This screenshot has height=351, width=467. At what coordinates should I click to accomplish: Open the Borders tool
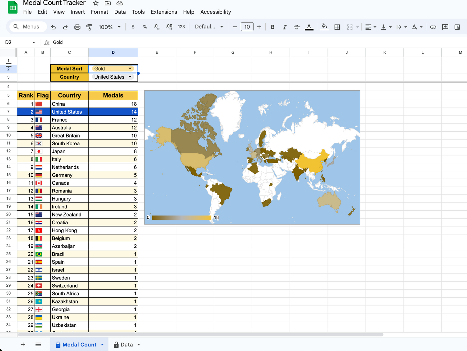pos(337,27)
